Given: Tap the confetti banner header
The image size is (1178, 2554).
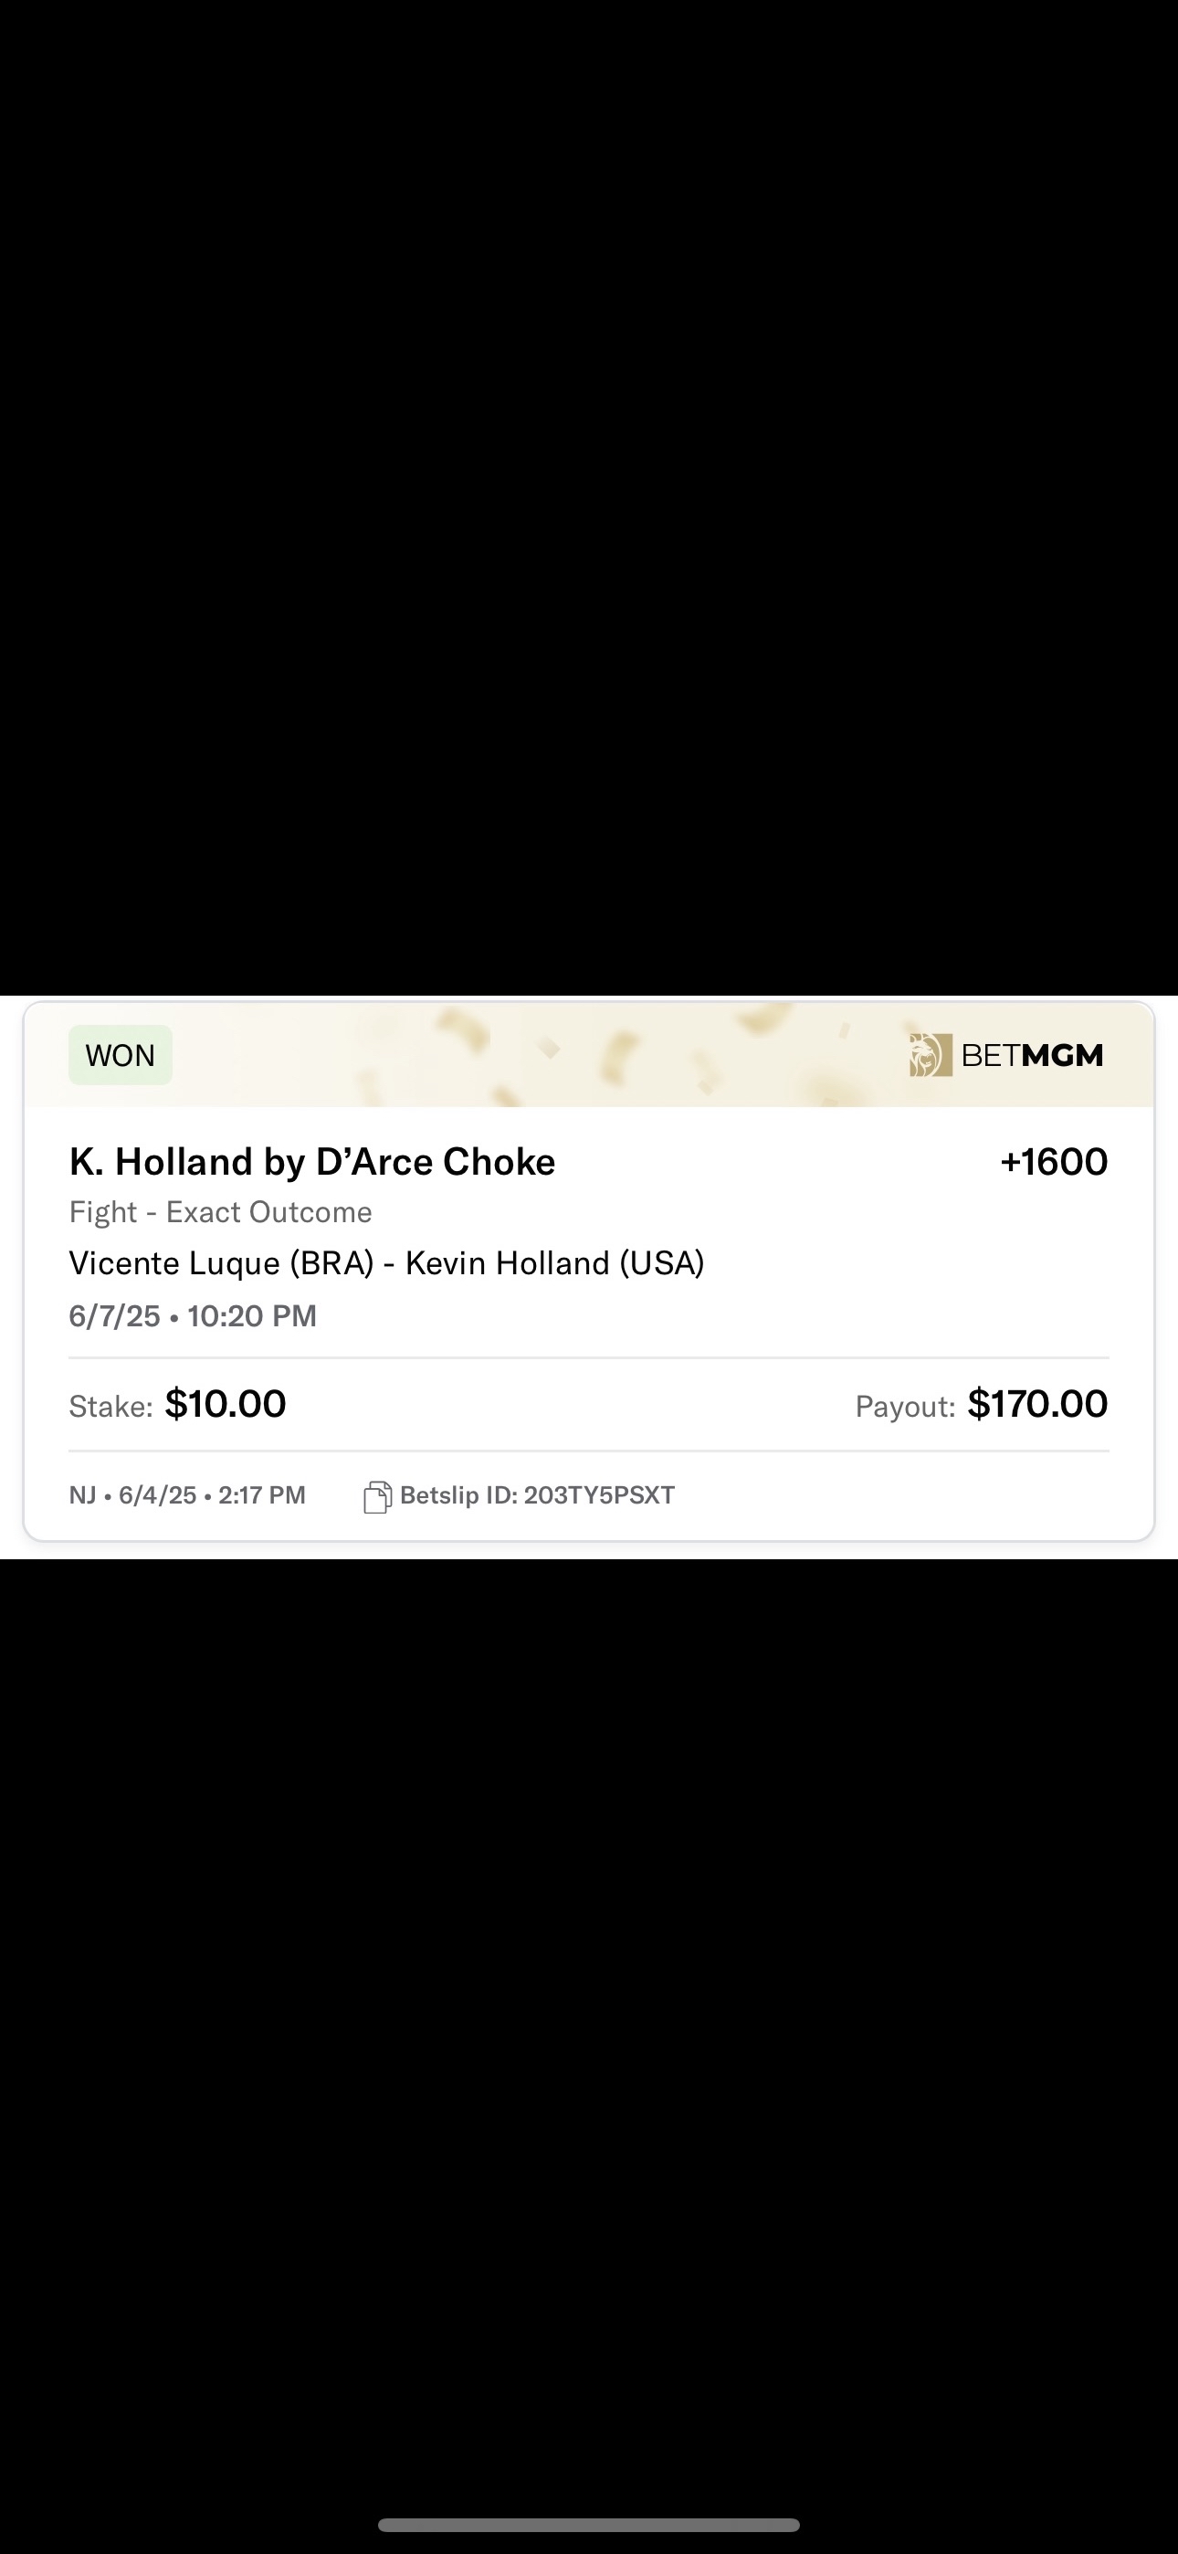Looking at the screenshot, I should point(589,1055).
